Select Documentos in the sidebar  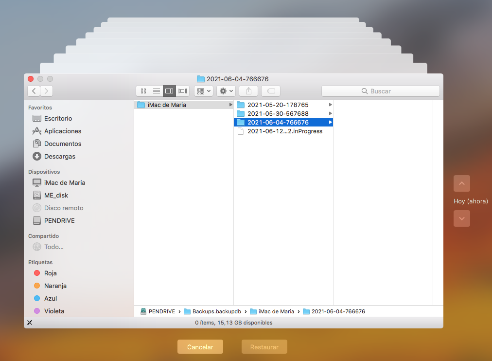62,144
